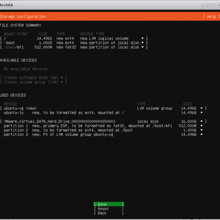Click third VM window control icon in title bar
220x220 pixels.
(x=214, y=5)
